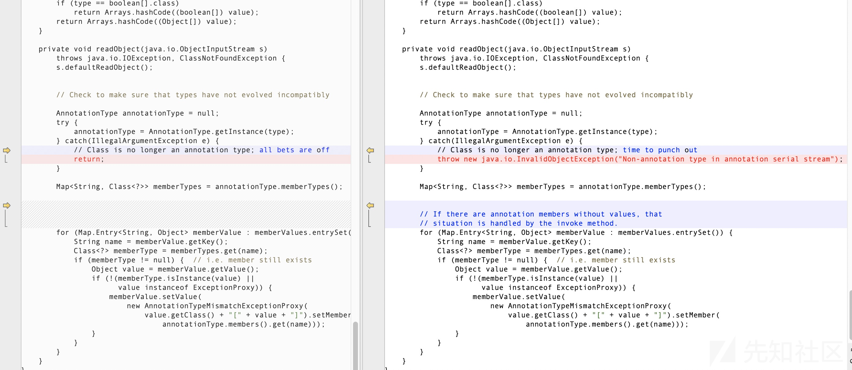Click right 'new AnnotationTypeMismatchExceptionProxy(' line
The height and width of the screenshot is (370, 852).
[x=580, y=306]
